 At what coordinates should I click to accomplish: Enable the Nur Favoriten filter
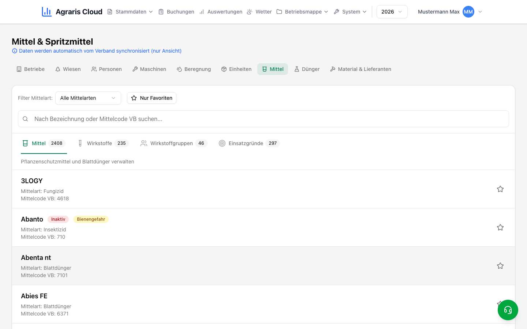click(152, 98)
